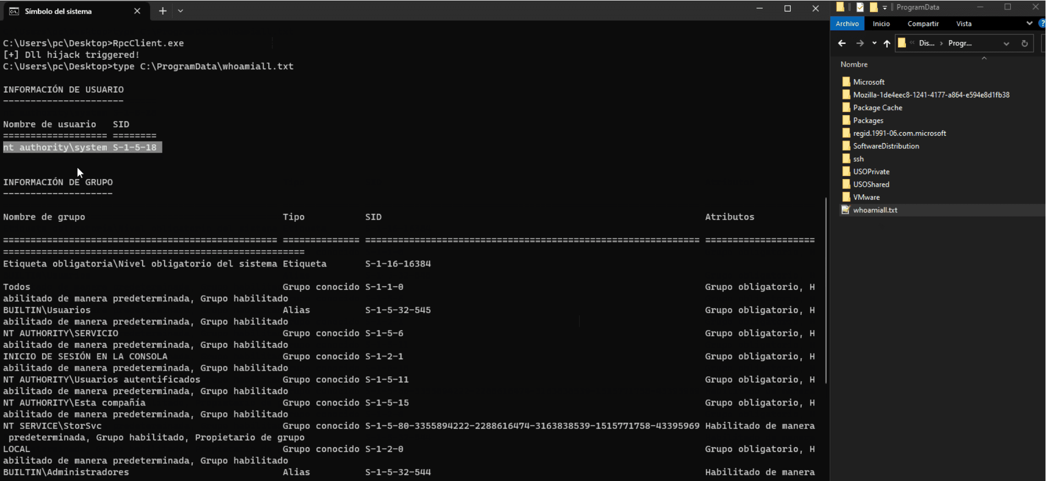1046x481 pixels.
Task: Maximize the terminal window
Action: click(x=788, y=8)
